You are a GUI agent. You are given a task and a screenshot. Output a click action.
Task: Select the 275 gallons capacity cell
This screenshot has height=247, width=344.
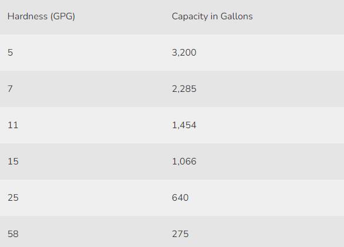(x=180, y=234)
